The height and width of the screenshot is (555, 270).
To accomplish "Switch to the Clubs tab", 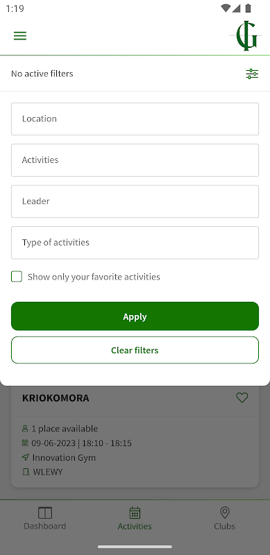I will click(x=225, y=518).
